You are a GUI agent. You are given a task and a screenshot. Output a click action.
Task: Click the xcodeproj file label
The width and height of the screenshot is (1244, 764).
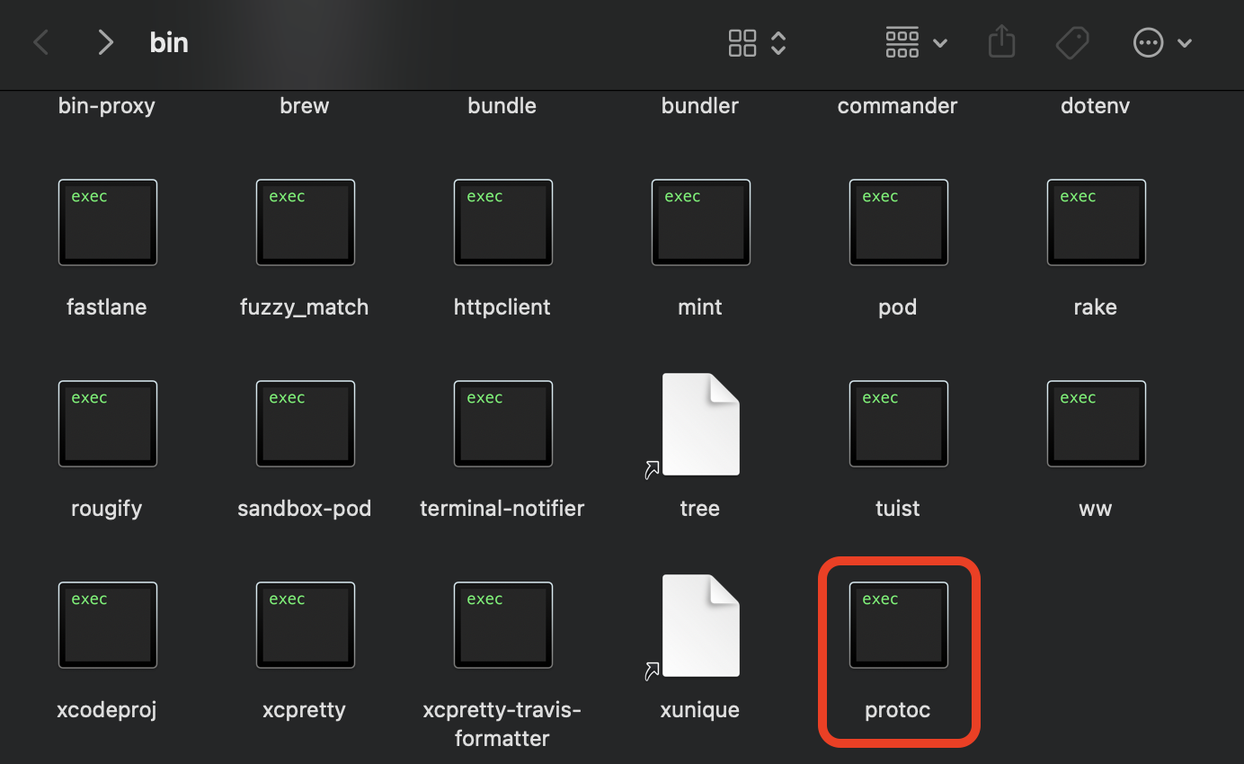[x=107, y=710]
